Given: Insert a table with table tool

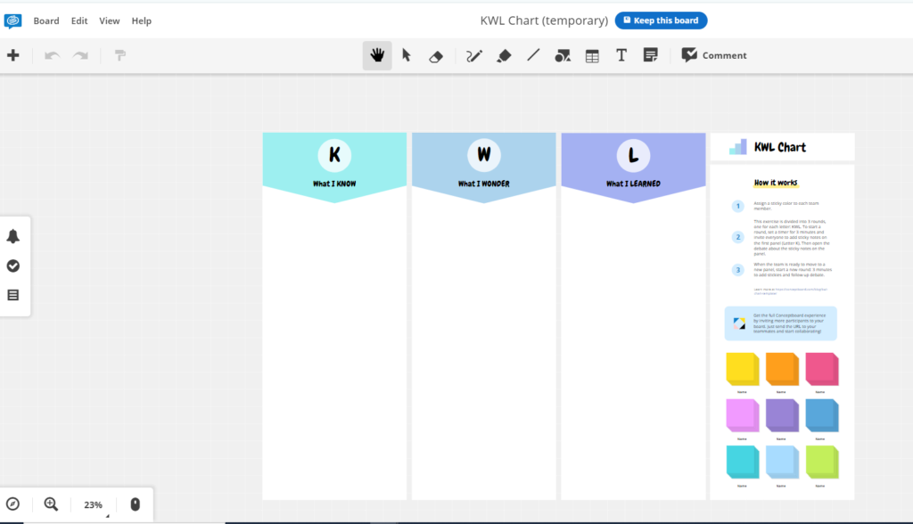Looking at the screenshot, I should [592, 55].
